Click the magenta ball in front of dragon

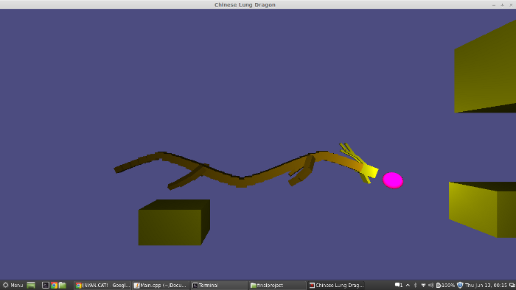point(393,180)
